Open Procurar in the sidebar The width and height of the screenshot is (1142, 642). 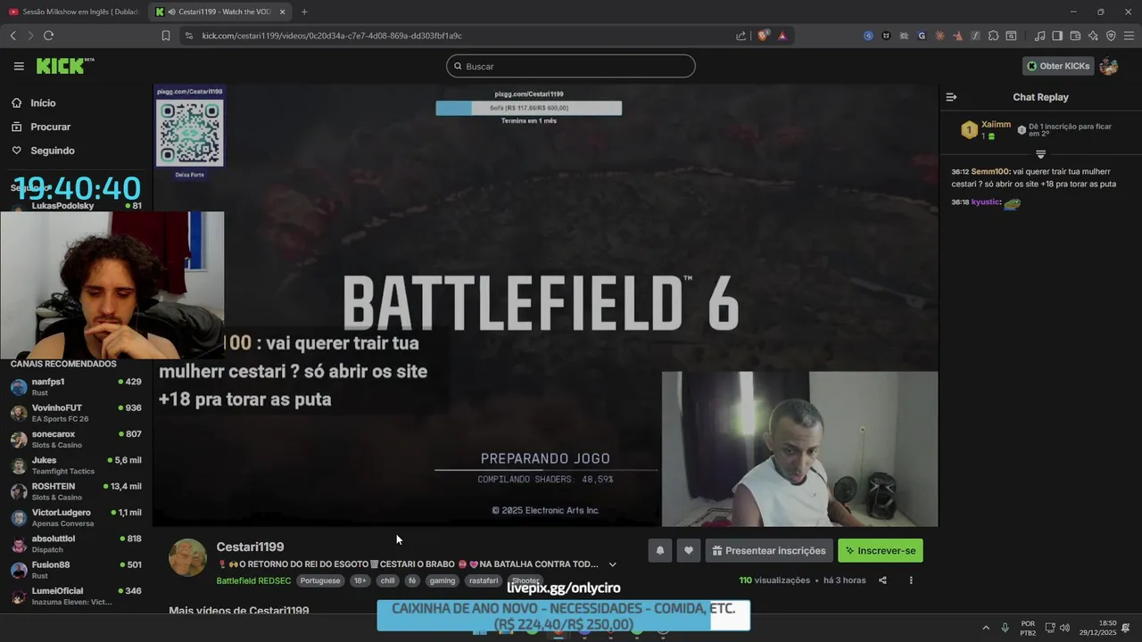[x=41, y=127]
